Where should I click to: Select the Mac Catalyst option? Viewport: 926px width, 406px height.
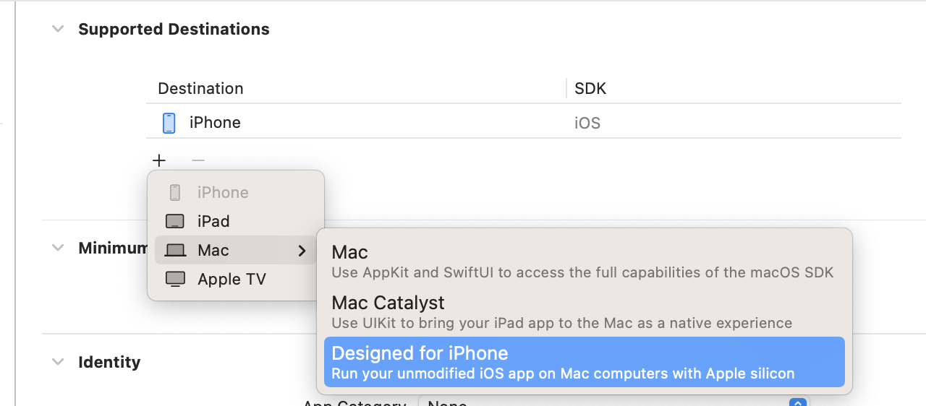click(584, 311)
